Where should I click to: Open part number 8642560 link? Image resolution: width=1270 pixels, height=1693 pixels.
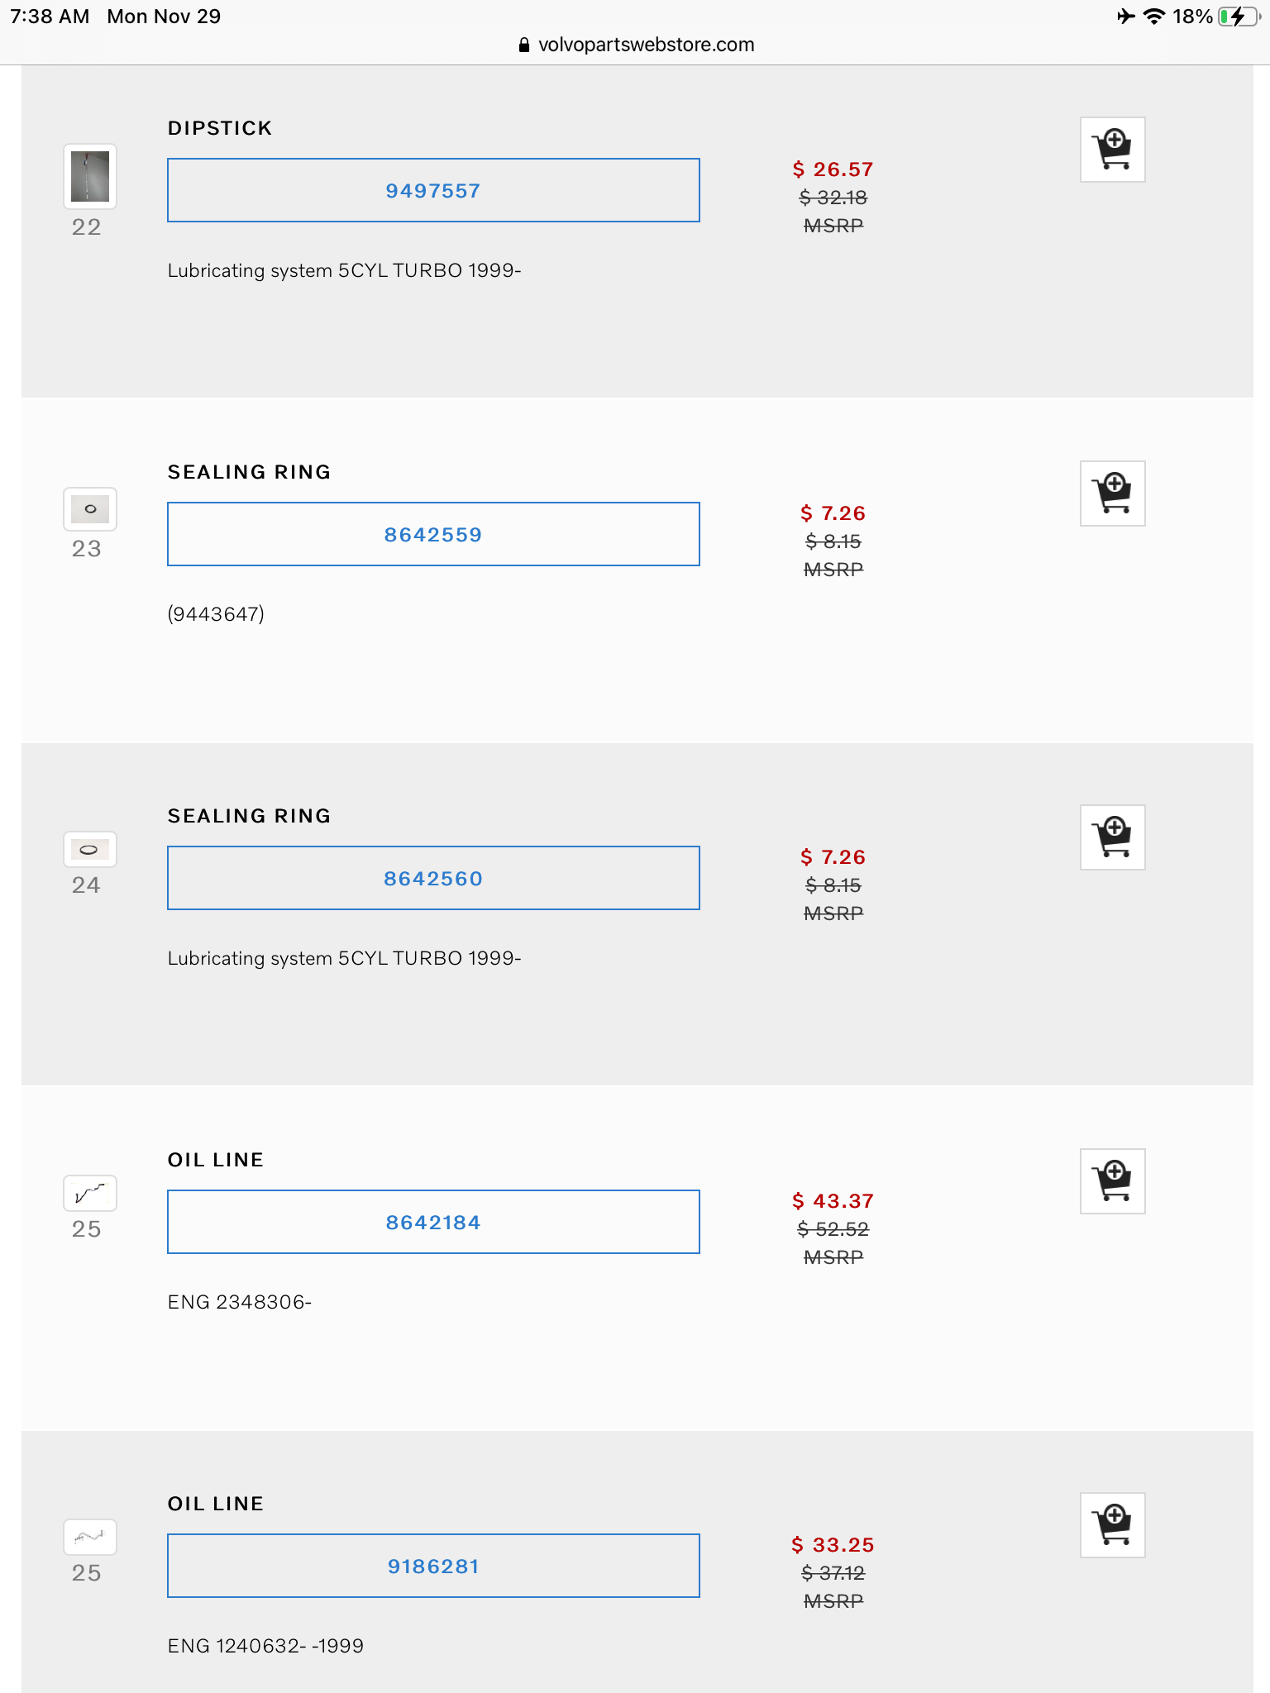point(433,879)
